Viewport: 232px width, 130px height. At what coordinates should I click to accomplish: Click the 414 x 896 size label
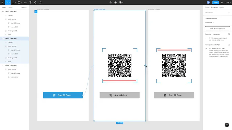pos(120,123)
